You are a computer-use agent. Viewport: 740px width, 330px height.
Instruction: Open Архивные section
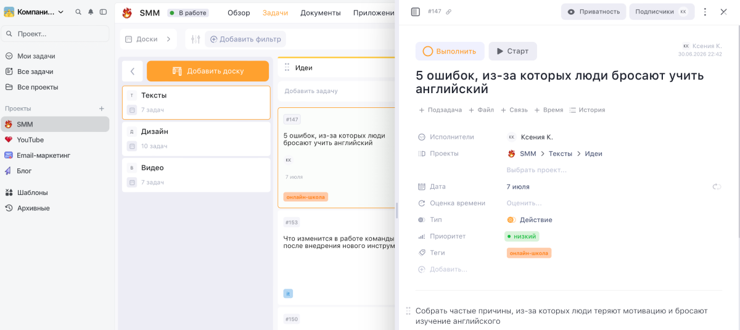(x=33, y=208)
